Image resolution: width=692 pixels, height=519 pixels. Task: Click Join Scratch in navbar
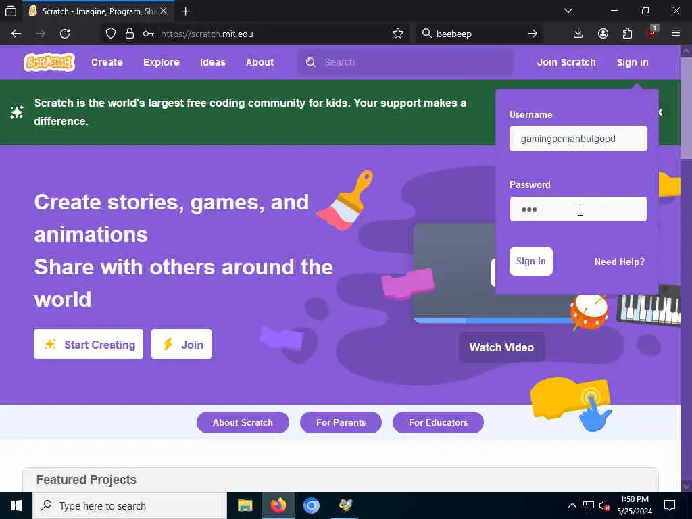point(566,62)
